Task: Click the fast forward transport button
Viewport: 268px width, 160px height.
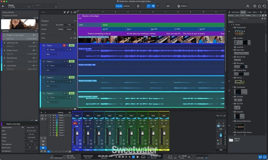Action: click(123, 157)
